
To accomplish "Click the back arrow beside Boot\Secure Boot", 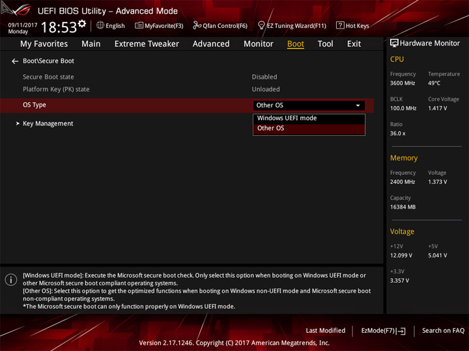I will tap(15, 61).
